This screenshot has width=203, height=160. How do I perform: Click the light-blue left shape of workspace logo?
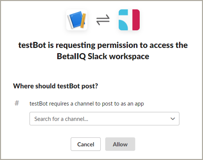click(x=124, y=20)
